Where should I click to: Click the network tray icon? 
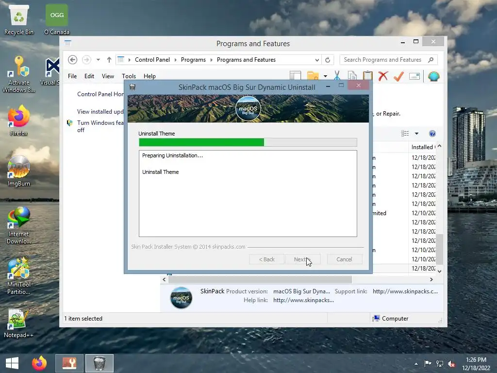[x=440, y=364]
